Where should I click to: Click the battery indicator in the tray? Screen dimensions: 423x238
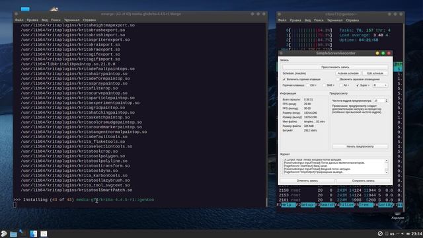pyautogui.click(x=408, y=233)
